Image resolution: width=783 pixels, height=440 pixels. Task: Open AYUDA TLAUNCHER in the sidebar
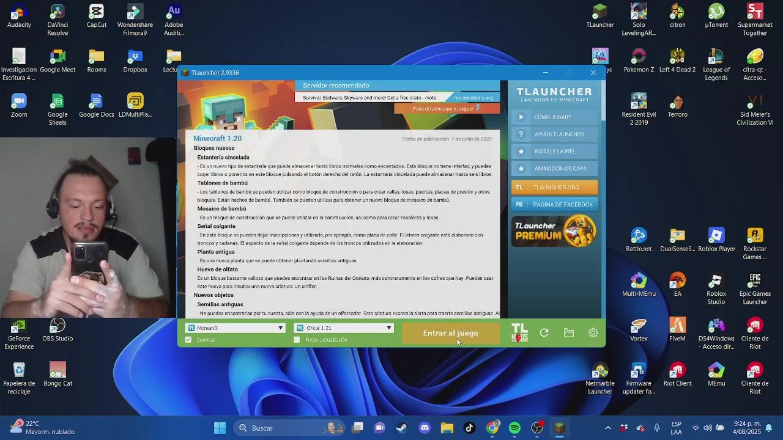[x=554, y=134]
